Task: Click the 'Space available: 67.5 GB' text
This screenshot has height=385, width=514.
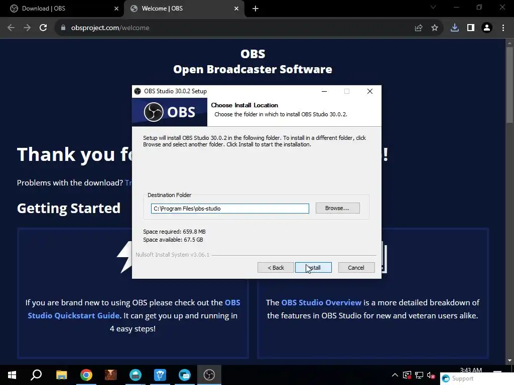Action: click(173, 240)
